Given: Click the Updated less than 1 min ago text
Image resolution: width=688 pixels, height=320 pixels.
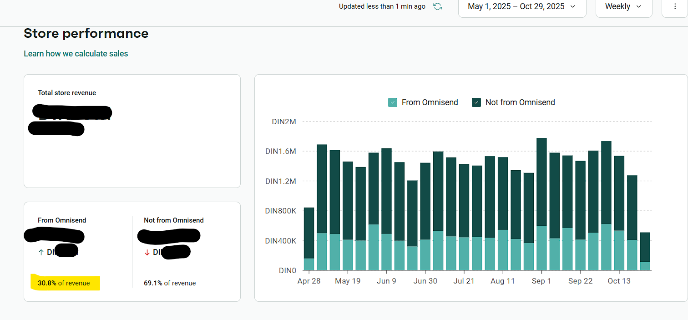Looking at the screenshot, I should [382, 6].
